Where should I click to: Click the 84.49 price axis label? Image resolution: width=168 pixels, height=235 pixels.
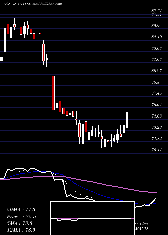click(x=157, y=37)
